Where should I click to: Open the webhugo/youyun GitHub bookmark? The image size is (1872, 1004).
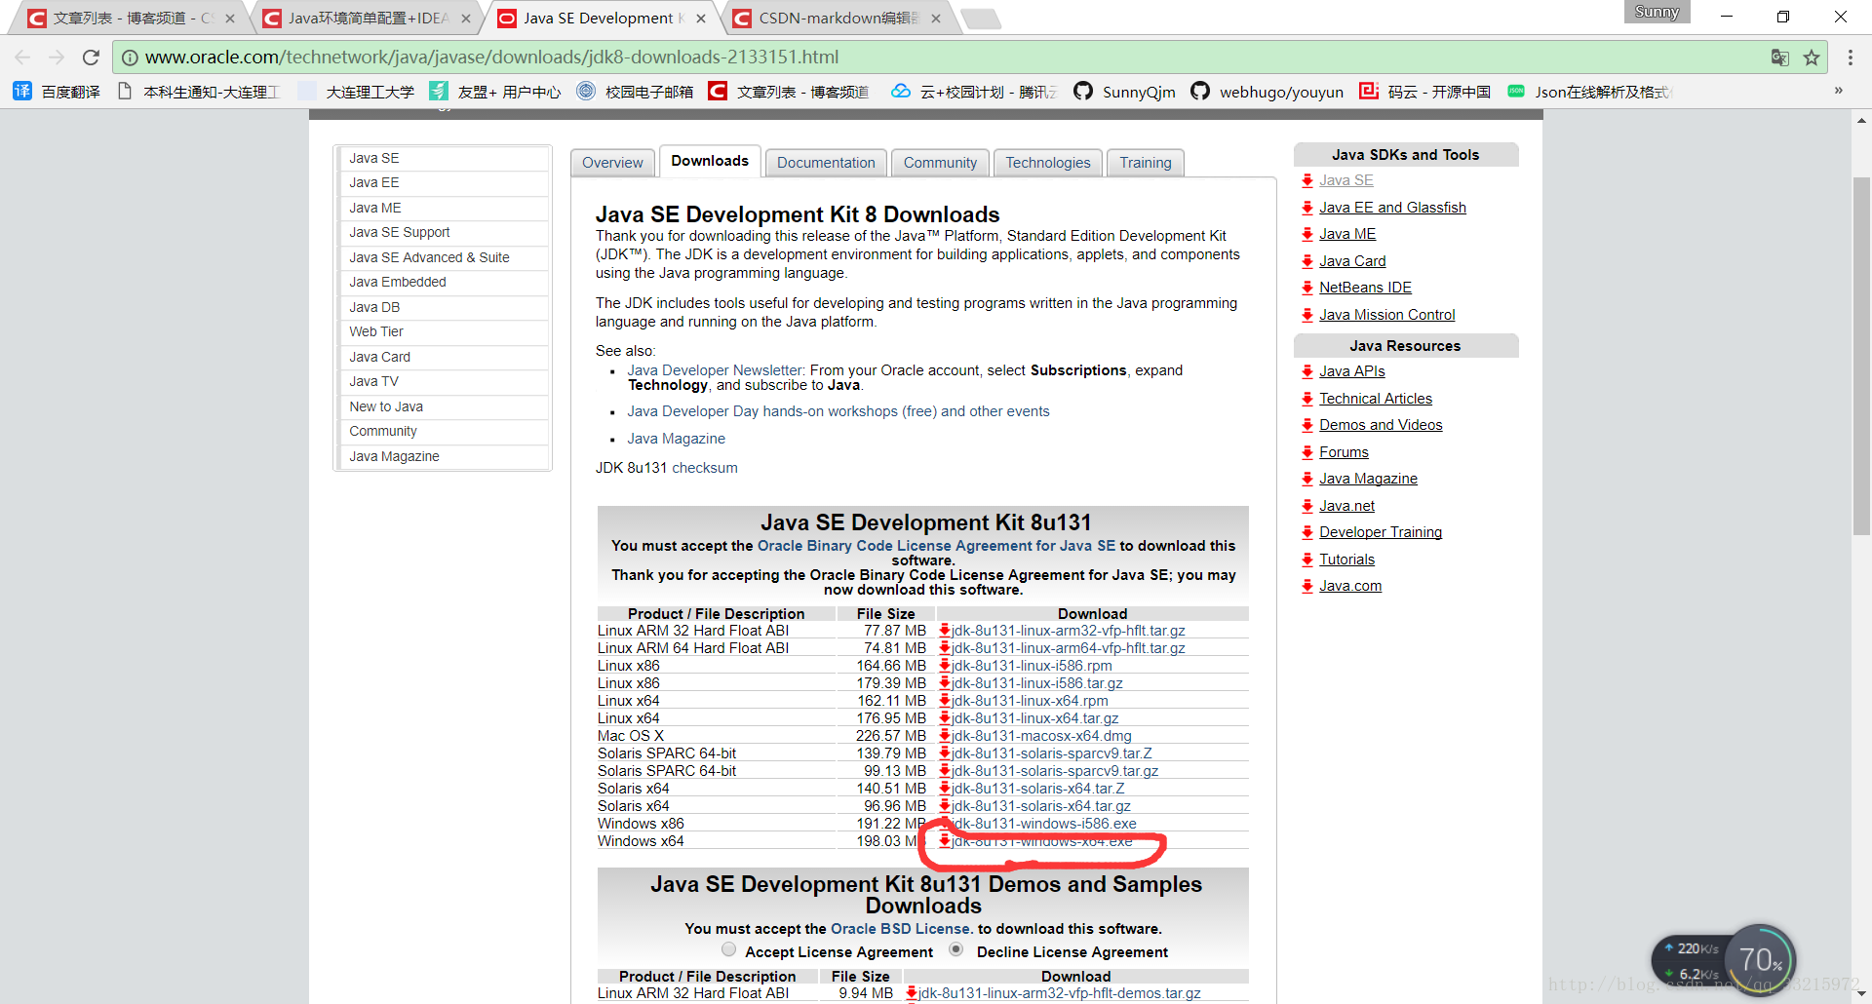click(1267, 92)
